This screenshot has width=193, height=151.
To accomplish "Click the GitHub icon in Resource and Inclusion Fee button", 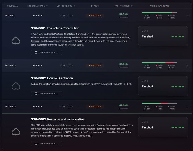I will (36, 144).
